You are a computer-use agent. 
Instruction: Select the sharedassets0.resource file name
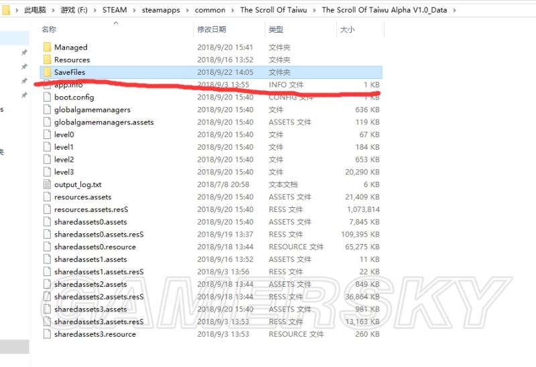click(x=95, y=247)
